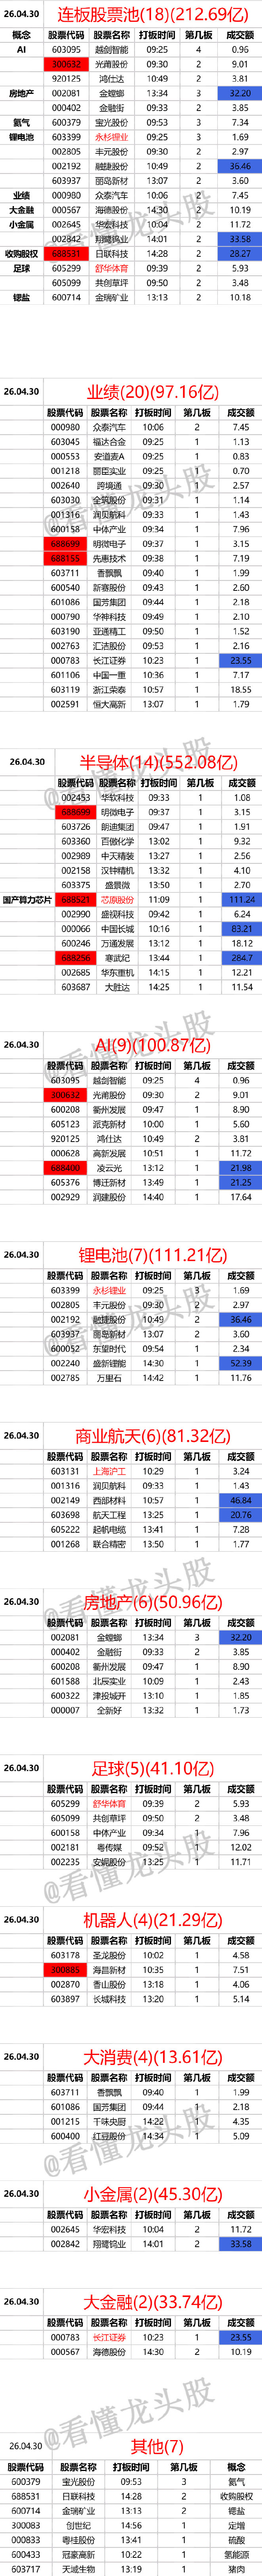This screenshot has width=262, height=2576.
Task: Click the 商业航天(6)(81.32亿) section title
Action: 153,1436
